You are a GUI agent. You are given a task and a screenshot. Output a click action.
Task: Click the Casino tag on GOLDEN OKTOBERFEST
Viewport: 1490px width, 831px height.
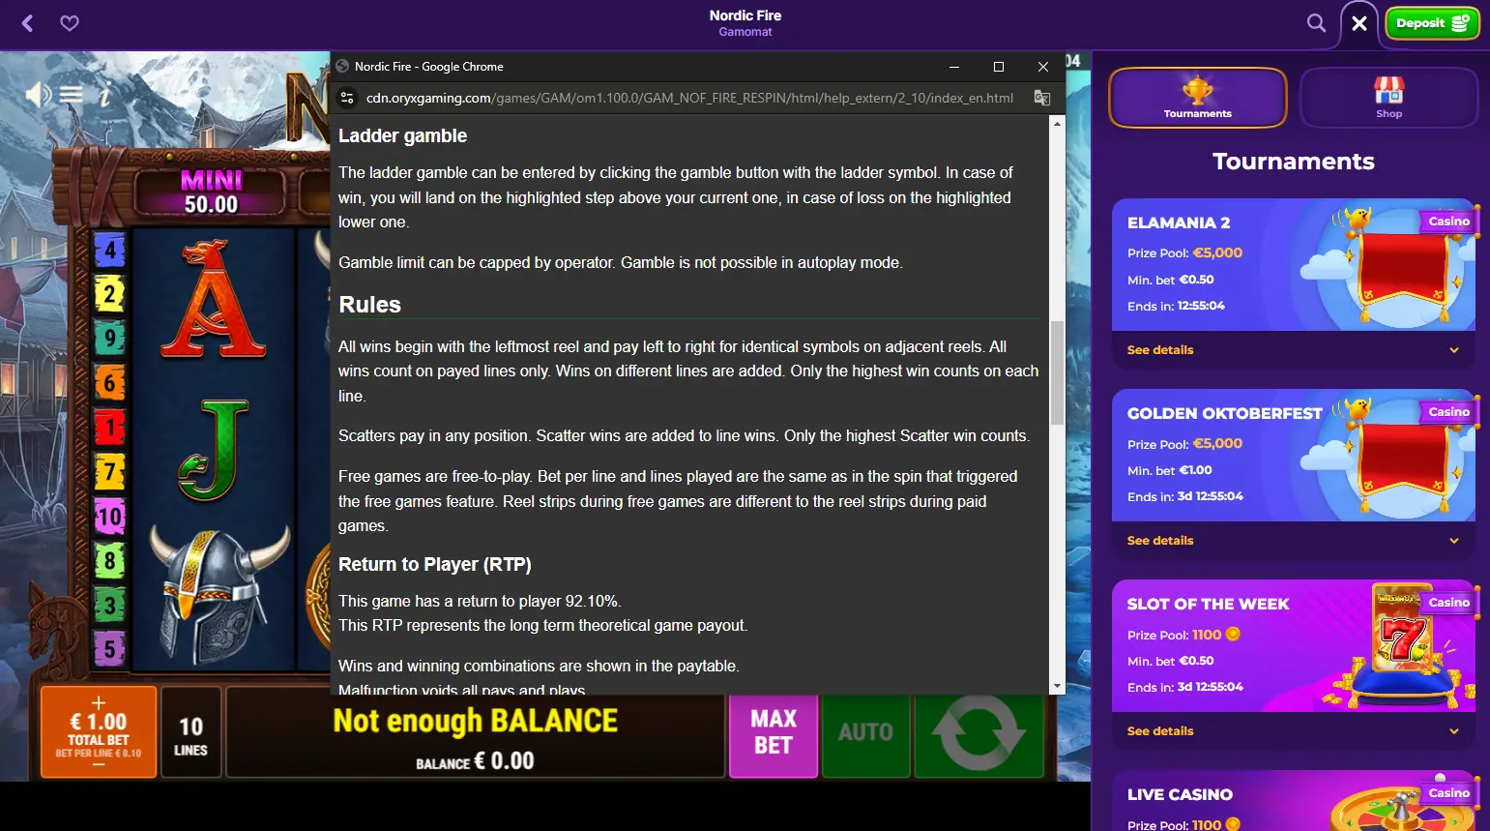1448,412
